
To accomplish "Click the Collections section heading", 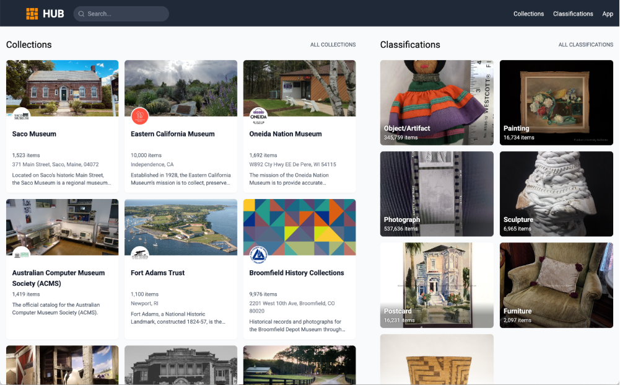I will pyautogui.click(x=29, y=45).
